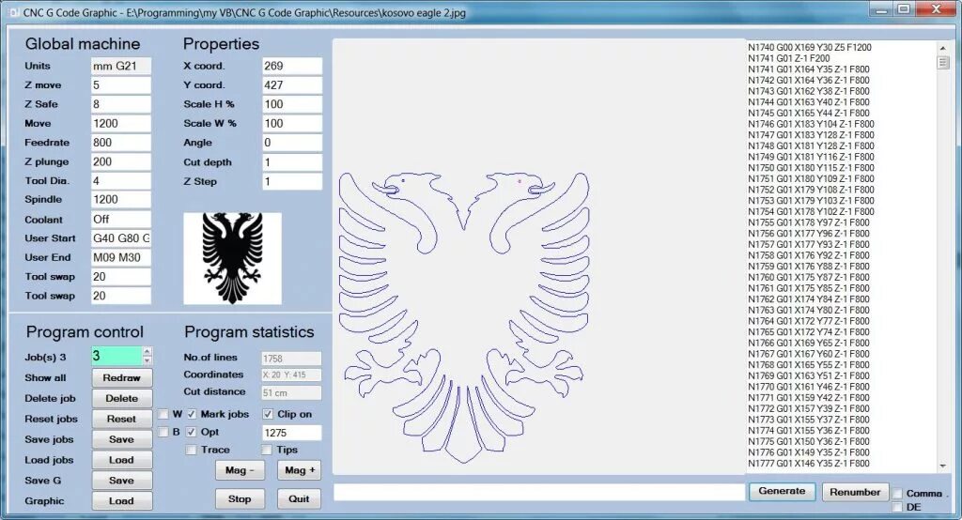The image size is (962, 520).
Task: Click the application icon in title bar
Action: click(x=13, y=12)
